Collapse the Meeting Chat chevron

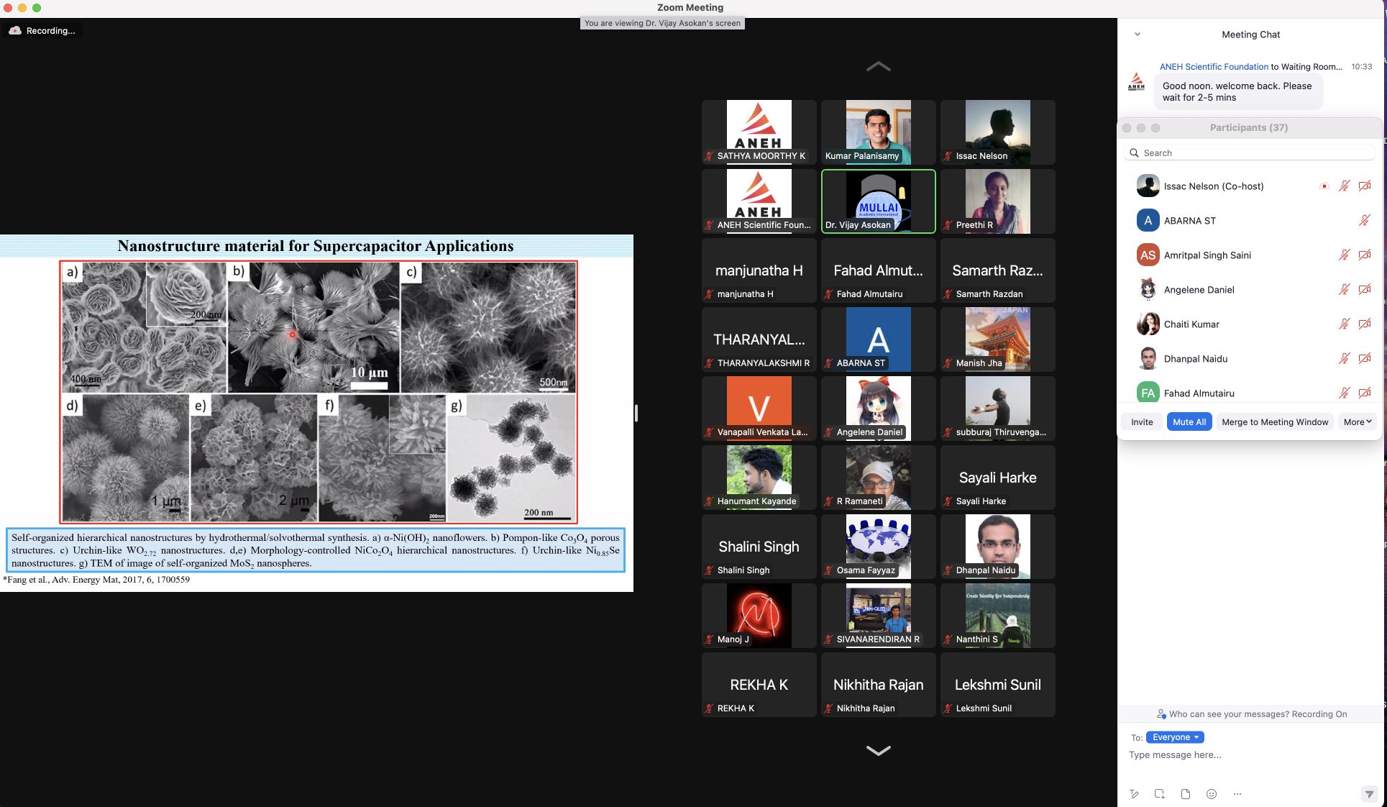pos(1137,35)
